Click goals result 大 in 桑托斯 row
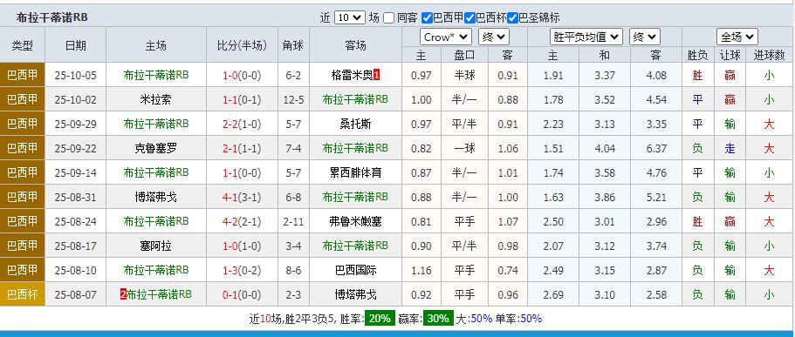The height and width of the screenshot is (337, 795). point(769,124)
